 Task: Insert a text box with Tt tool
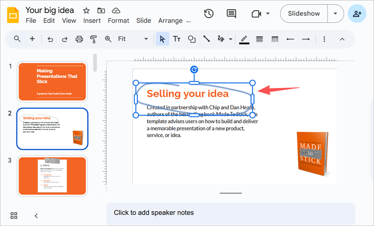click(x=177, y=39)
